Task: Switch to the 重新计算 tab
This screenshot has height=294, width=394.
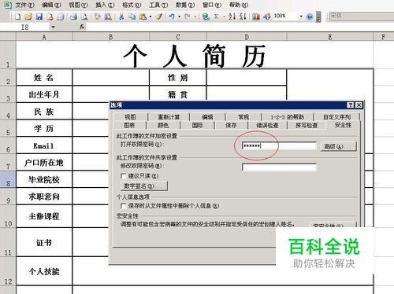Action: (169, 117)
